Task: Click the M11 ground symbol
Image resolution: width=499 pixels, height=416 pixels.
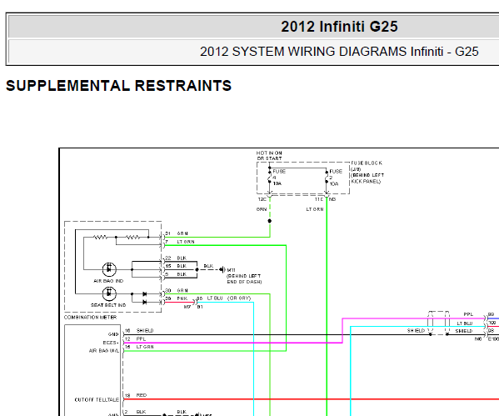Action: point(222,270)
